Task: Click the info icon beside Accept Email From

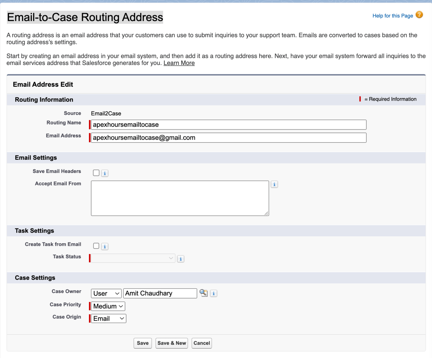Action: 274,184
